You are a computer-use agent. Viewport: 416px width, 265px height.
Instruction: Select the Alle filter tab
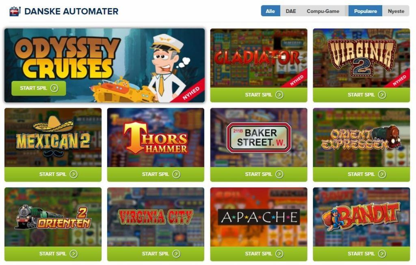(x=270, y=11)
